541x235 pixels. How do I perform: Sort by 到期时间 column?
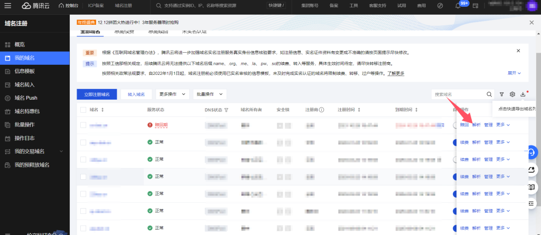pos(416,110)
